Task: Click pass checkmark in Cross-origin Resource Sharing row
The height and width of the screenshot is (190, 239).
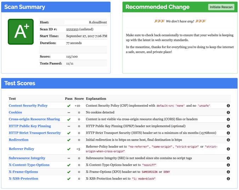Action: pos(69,119)
